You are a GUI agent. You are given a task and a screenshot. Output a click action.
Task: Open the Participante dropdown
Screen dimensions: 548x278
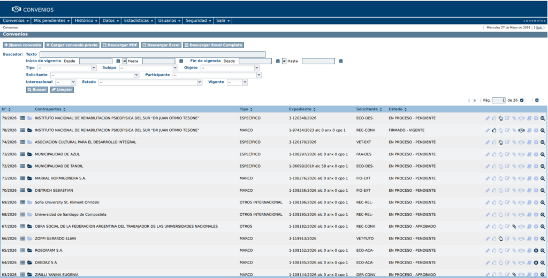[217, 75]
